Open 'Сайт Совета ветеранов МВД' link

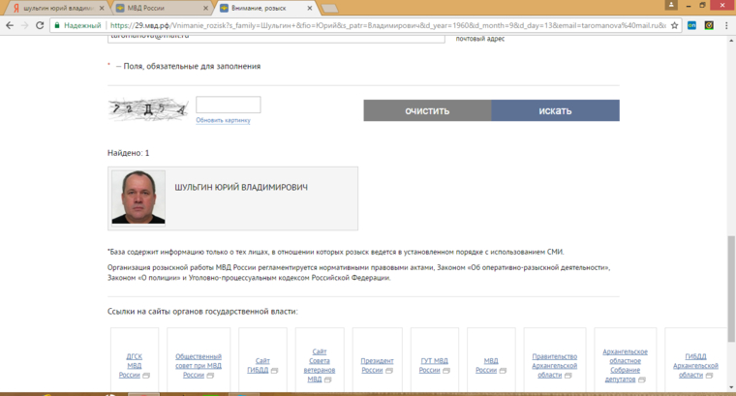click(320, 365)
